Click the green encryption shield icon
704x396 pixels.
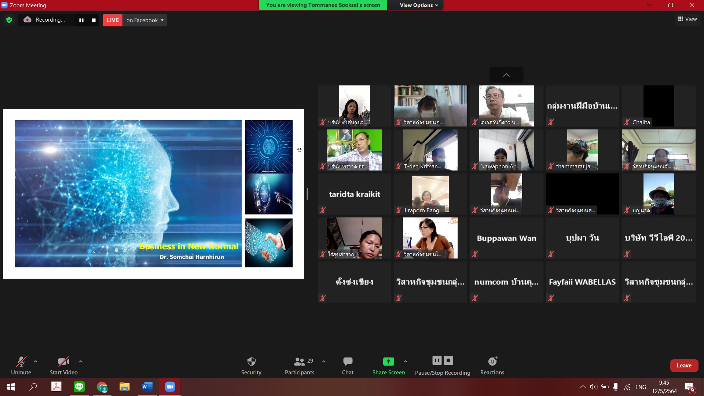[x=9, y=20]
